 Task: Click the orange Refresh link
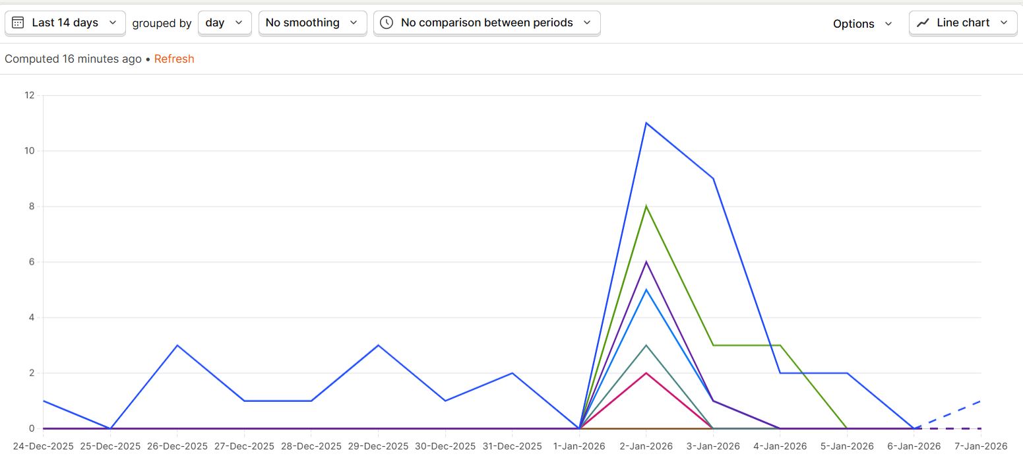tap(174, 59)
